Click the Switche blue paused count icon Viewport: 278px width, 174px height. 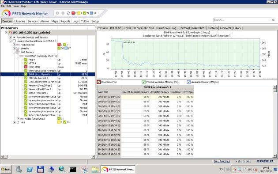click(x=66, y=48)
